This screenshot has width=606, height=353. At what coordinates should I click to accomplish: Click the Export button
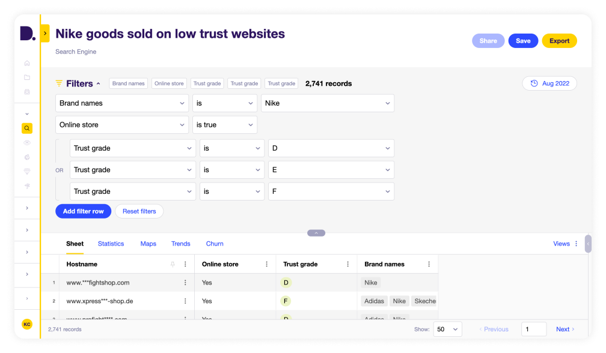coord(559,41)
